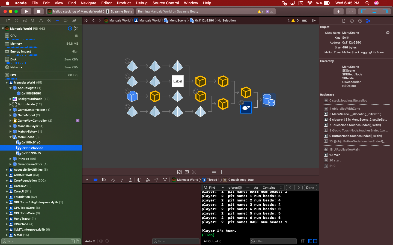Open the Find mode dropdown in console
393x245 pixels.
(214, 188)
